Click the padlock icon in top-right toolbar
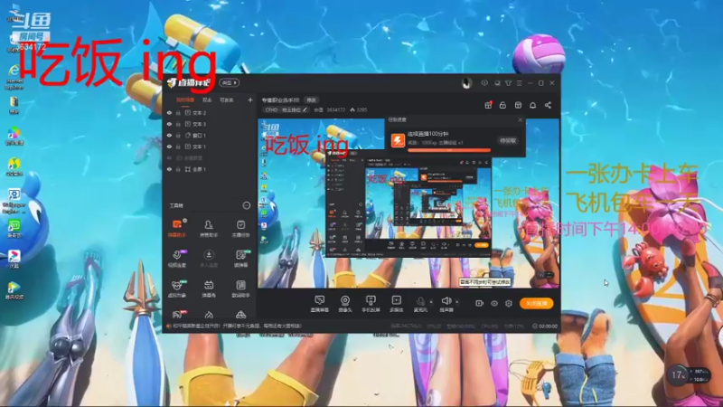Viewport: 723px width, 407px height. [502, 105]
